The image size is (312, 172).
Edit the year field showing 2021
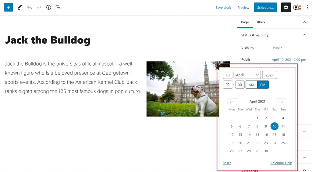[x=269, y=75]
